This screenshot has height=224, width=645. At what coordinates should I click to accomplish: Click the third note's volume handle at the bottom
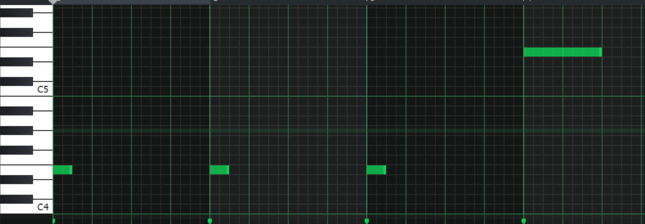coord(367,221)
